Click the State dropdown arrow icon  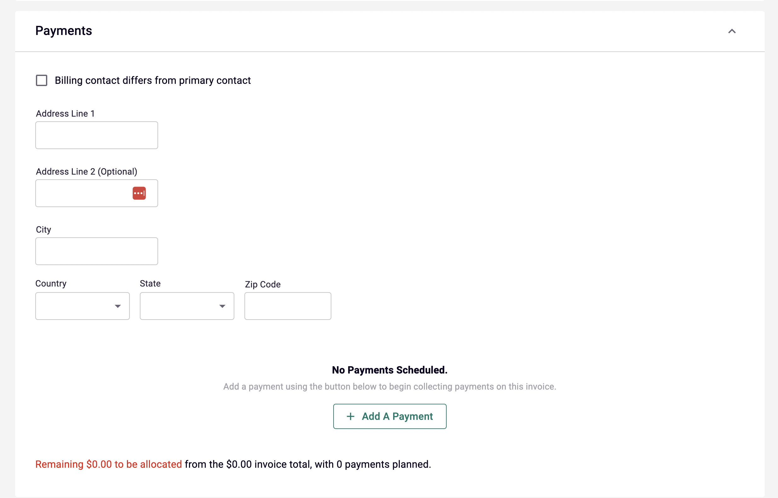click(222, 306)
